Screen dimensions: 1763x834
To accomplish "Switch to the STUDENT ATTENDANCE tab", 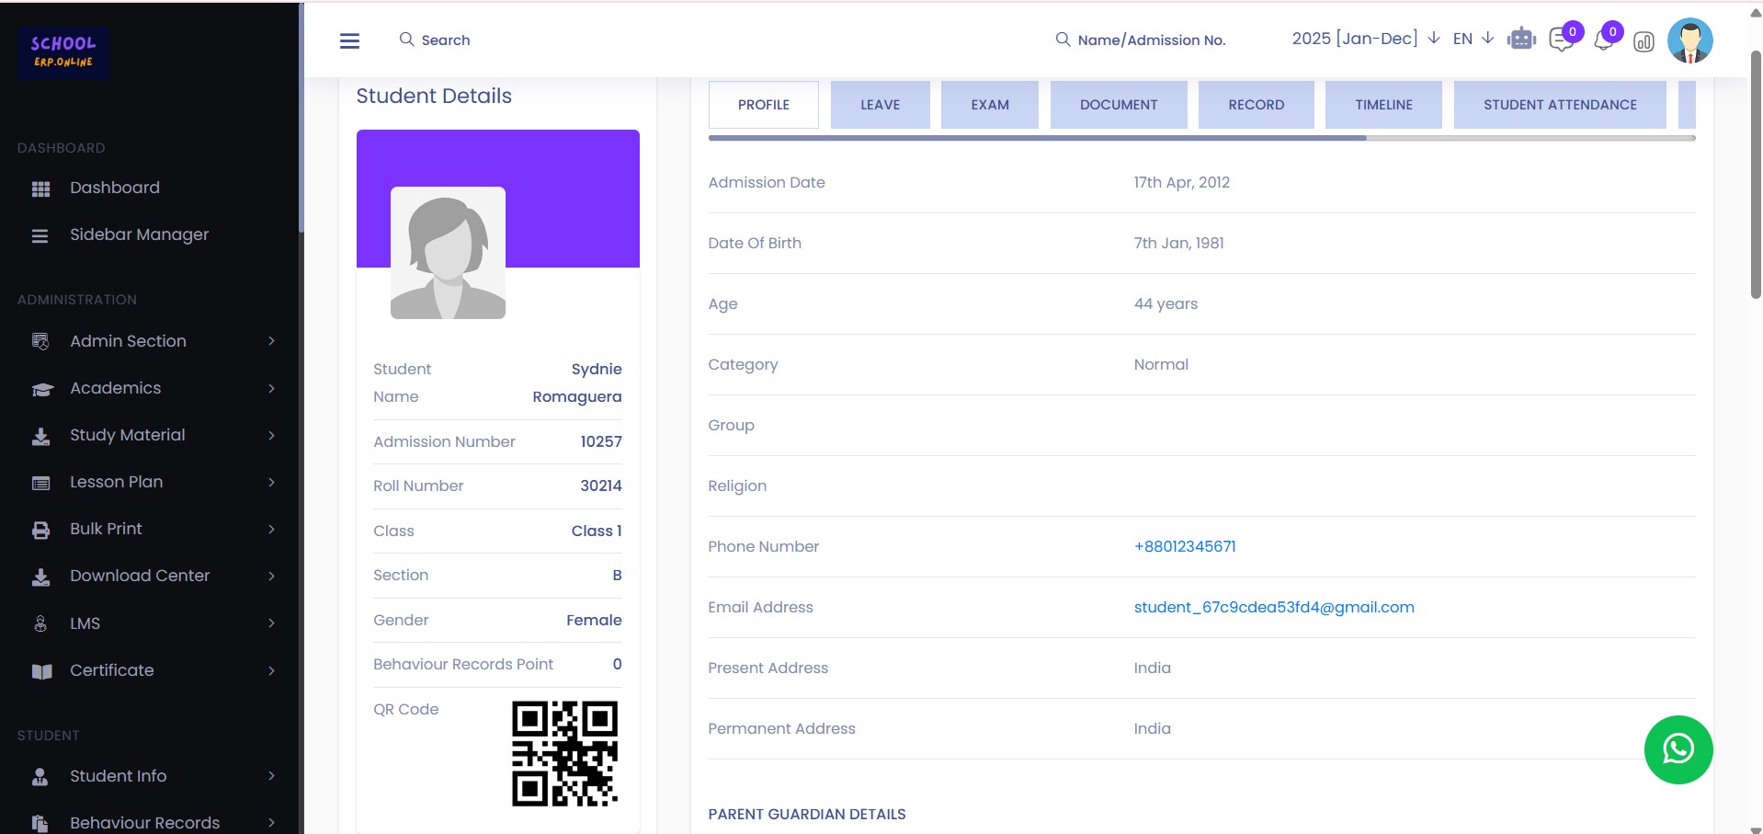I will tap(1560, 104).
